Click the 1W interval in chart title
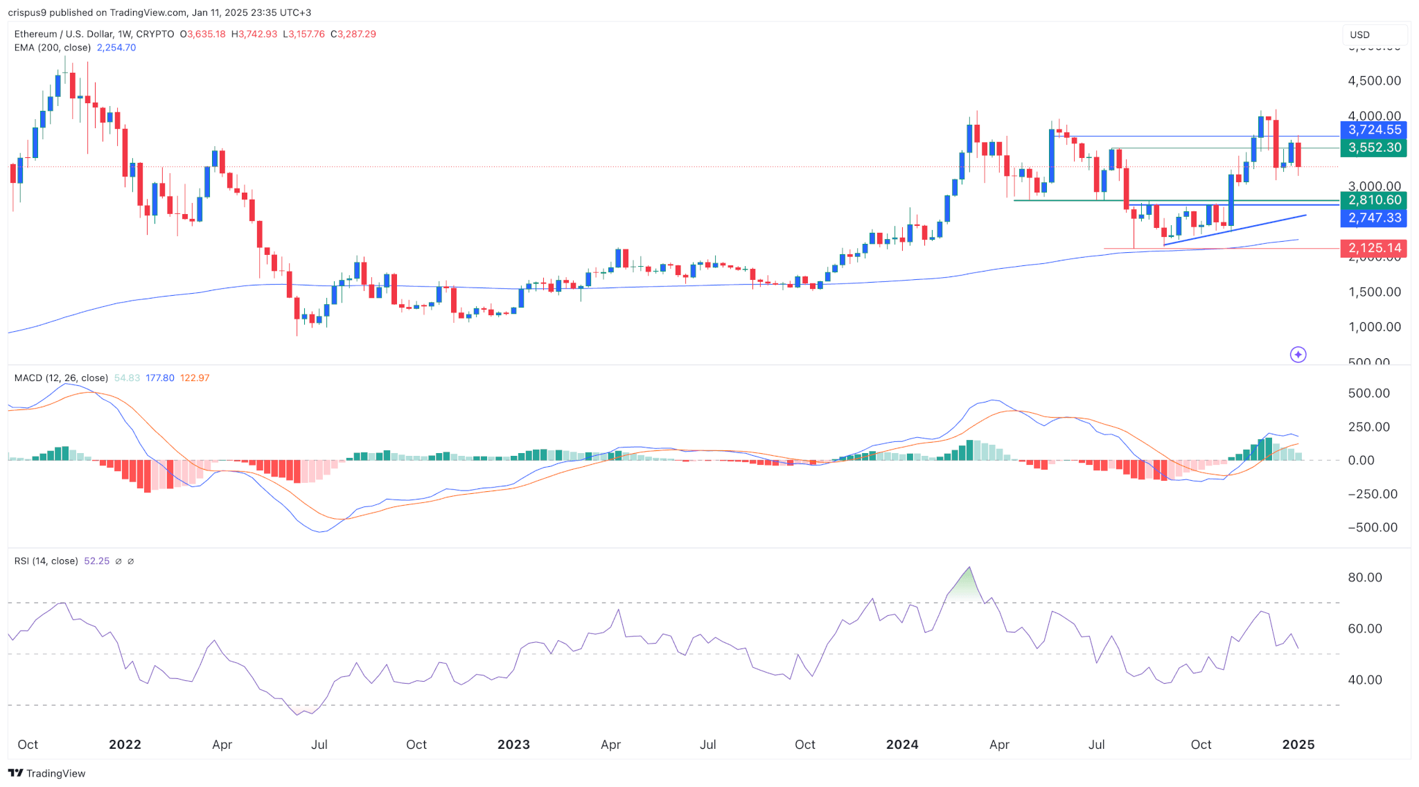Screen dimensions: 1419x787 [125, 34]
